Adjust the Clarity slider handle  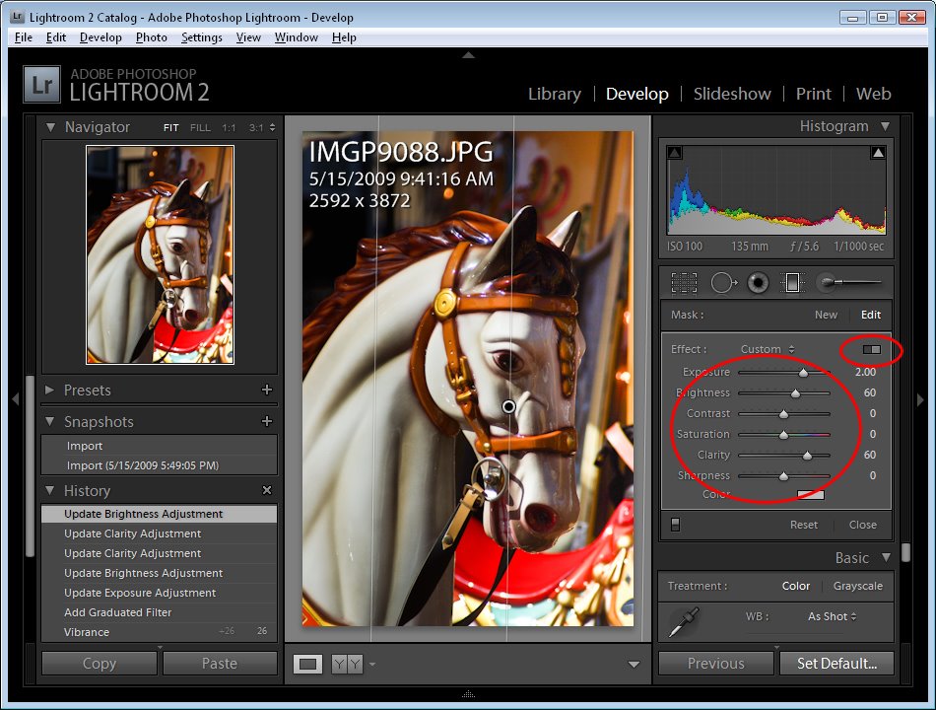pyautogui.click(x=807, y=456)
